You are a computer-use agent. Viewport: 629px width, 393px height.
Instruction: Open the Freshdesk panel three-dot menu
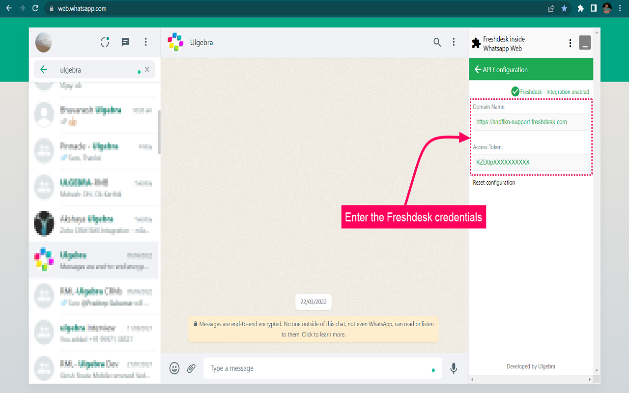click(570, 43)
